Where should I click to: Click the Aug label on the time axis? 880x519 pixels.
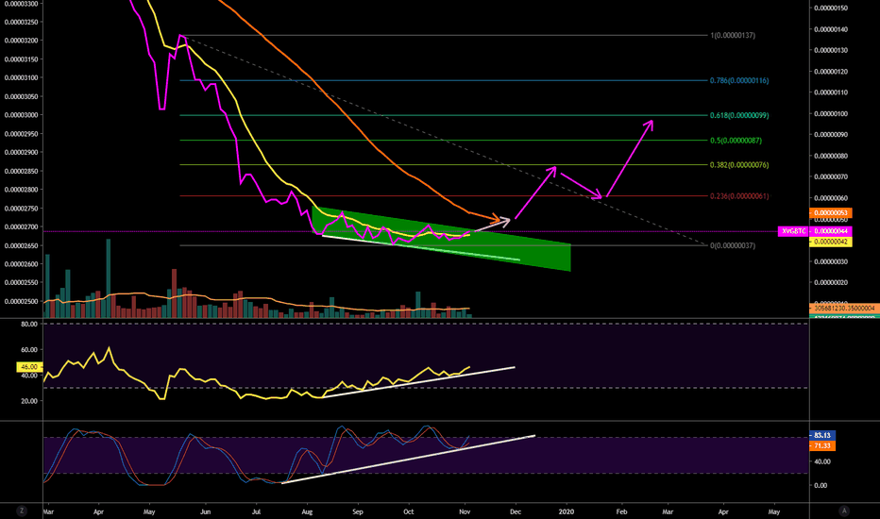tap(307, 511)
